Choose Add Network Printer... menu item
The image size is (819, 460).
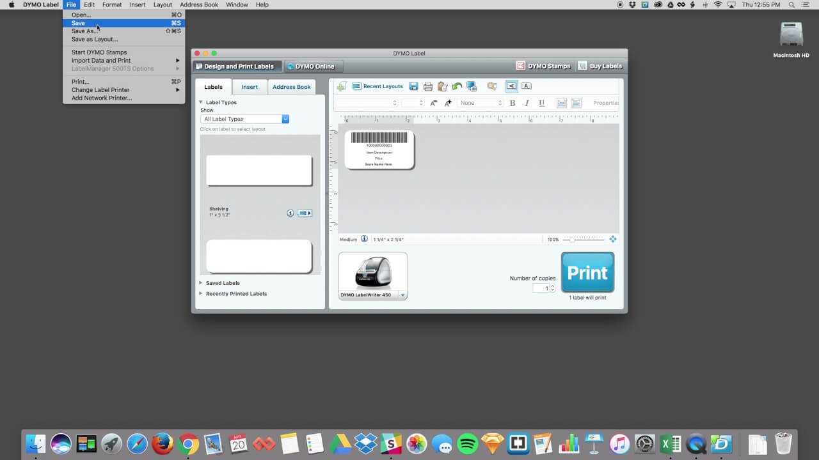point(123,98)
